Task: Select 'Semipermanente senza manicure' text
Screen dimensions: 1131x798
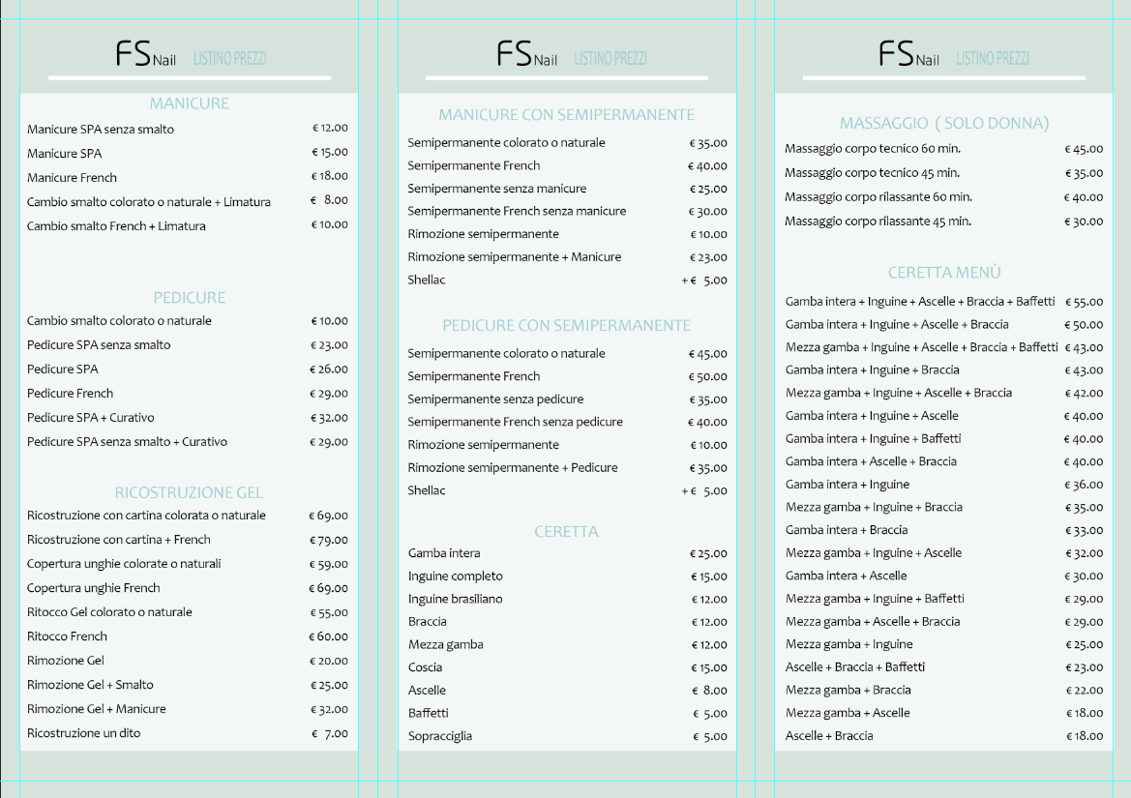Action: click(497, 189)
